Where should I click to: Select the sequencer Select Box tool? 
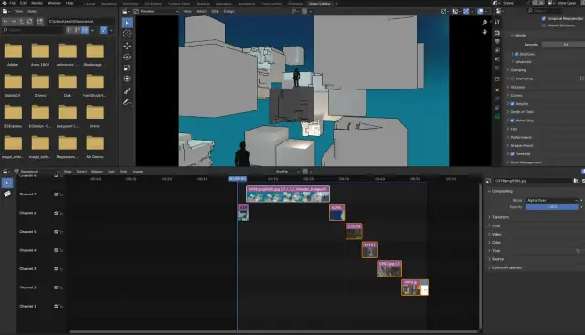[7, 183]
